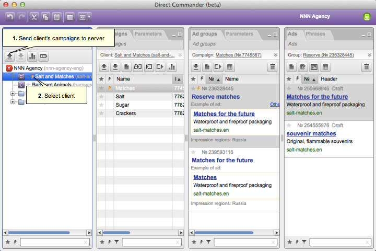Click the new ad page icon in the Ads panel
376x251 pixels.
291,67
